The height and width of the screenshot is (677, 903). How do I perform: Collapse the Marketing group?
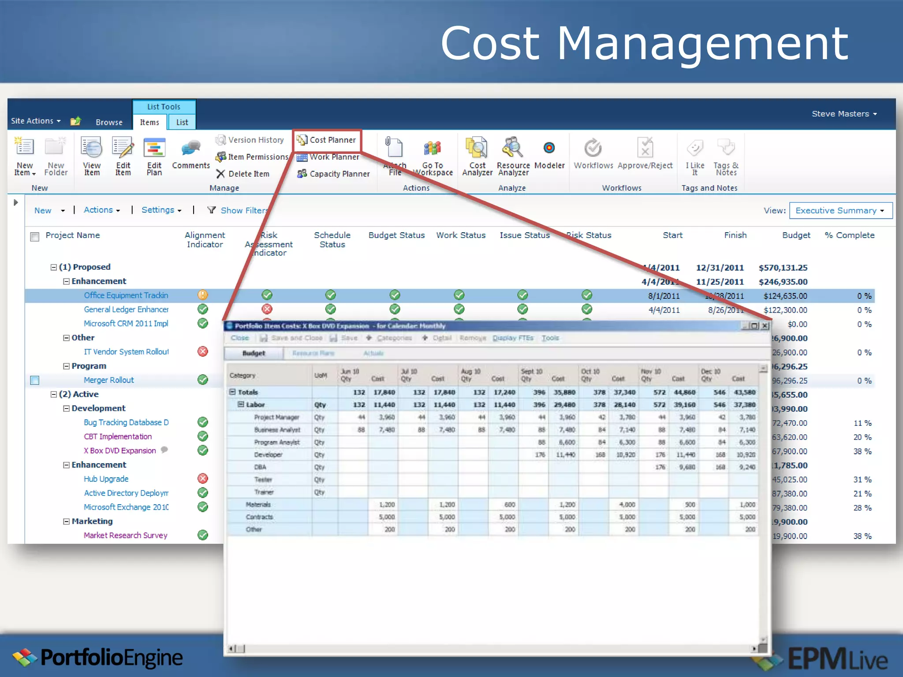point(66,521)
